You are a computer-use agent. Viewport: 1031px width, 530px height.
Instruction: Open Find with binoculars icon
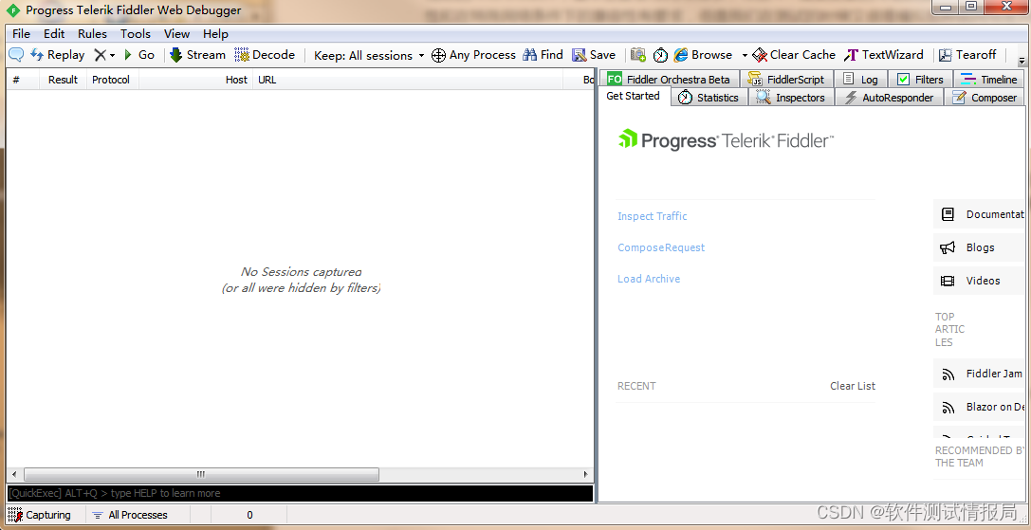(x=543, y=55)
